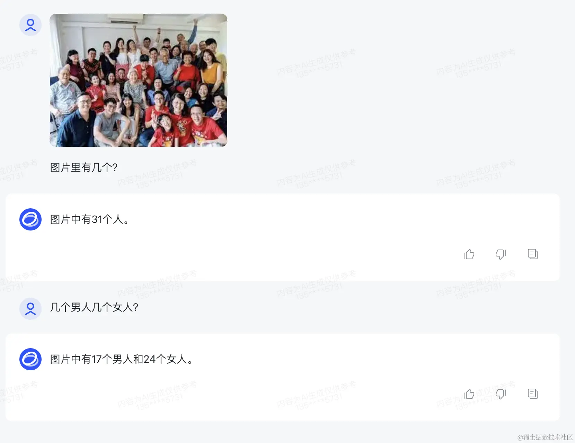Select the question text "图片里有几个?"
Screen dimensions: 575x443
point(84,168)
